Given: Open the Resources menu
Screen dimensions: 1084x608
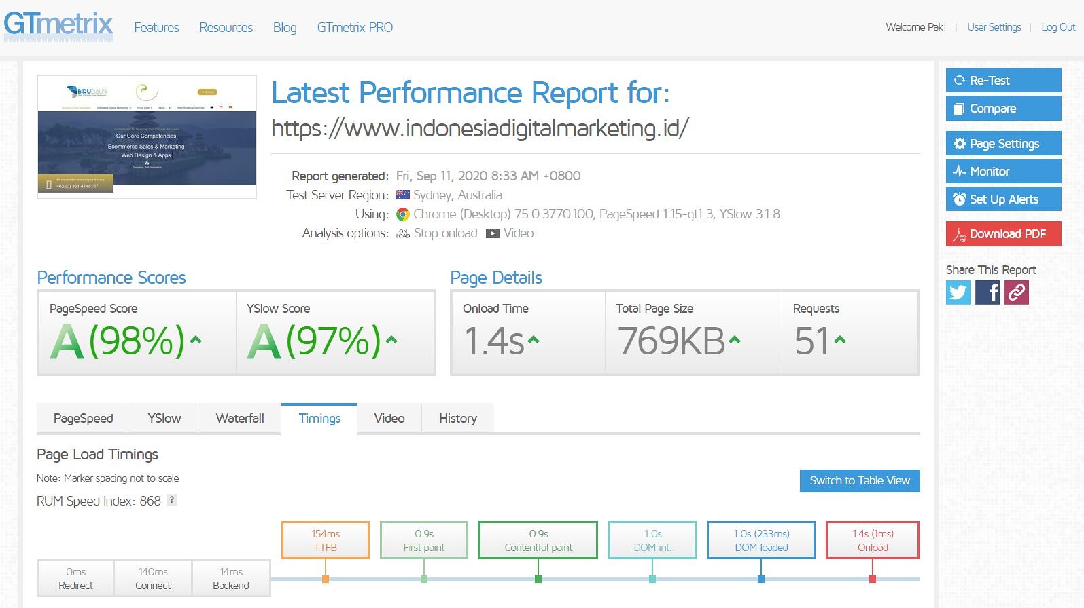Looking at the screenshot, I should [x=226, y=28].
